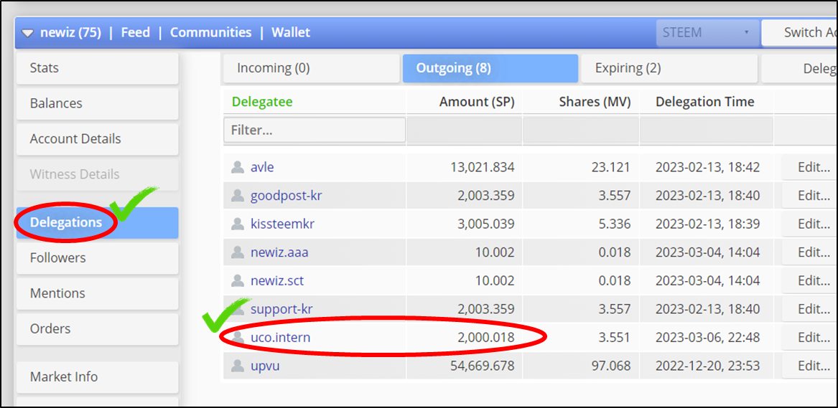
Task: Open the Wallet link in top bar
Action: point(291,32)
